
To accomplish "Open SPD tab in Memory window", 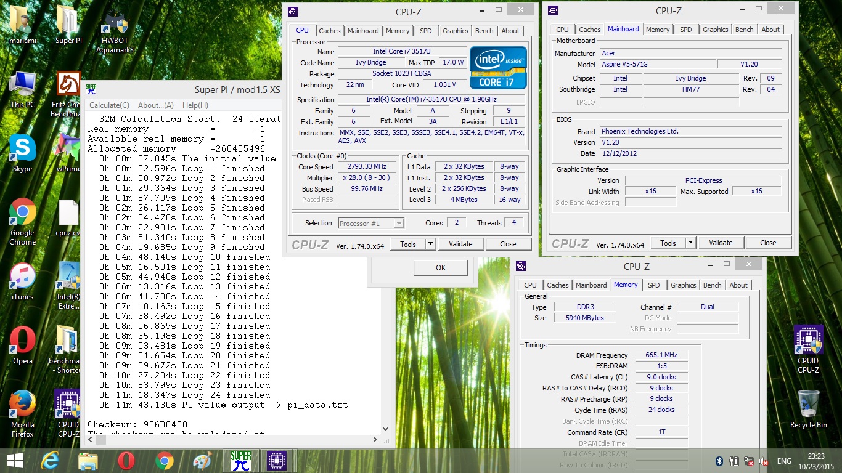I will 654,285.
